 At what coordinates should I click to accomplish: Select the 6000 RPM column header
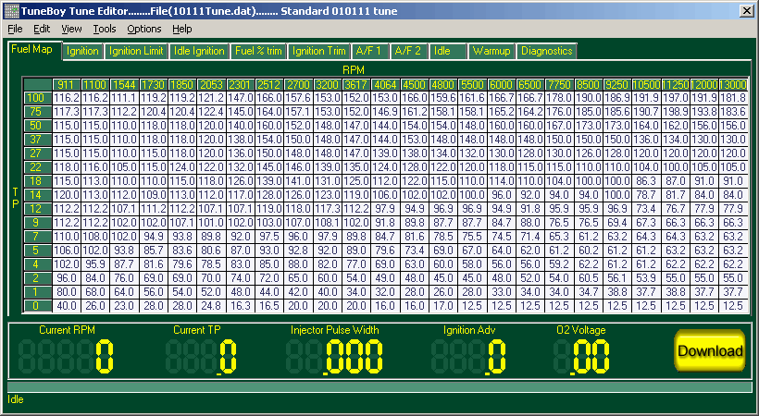[502, 85]
